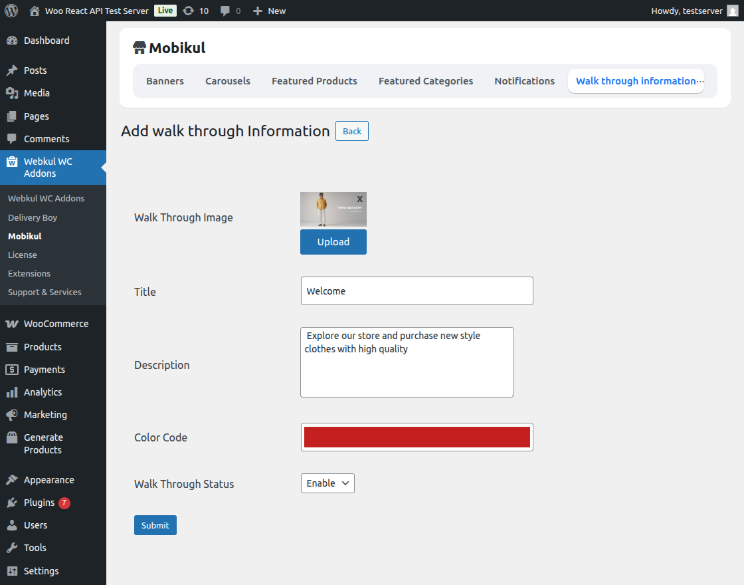Click the home icon beside site name
Viewport: 744px width, 585px height.
click(x=34, y=11)
